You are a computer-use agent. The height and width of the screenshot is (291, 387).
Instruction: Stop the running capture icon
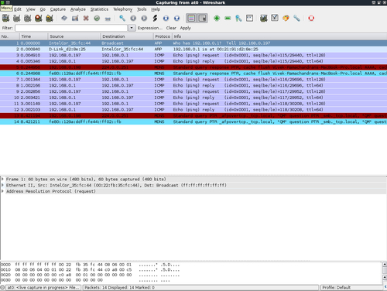click(39, 18)
